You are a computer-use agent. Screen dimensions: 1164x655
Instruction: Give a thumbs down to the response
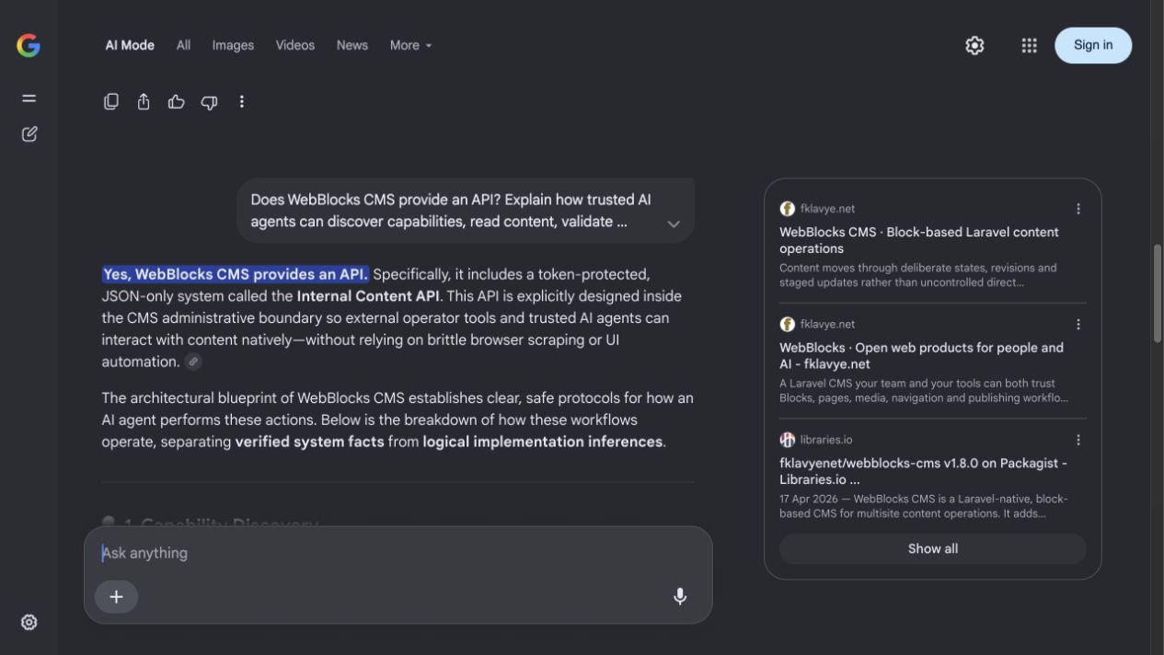(x=209, y=102)
